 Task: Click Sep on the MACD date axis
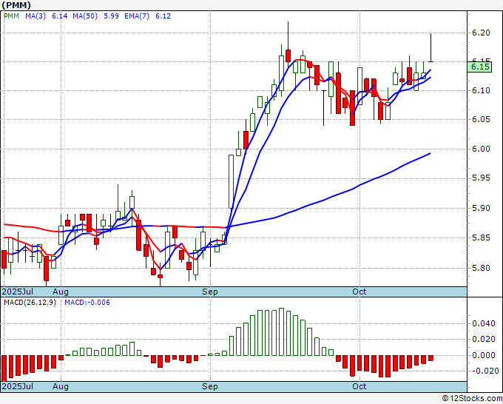pos(210,386)
